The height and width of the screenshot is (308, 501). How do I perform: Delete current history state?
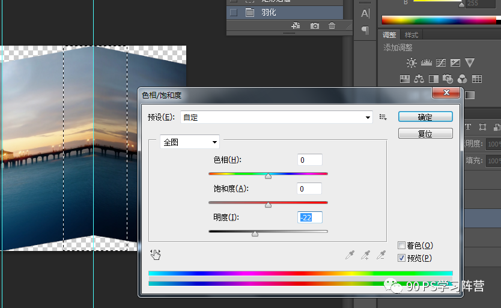point(332,26)
